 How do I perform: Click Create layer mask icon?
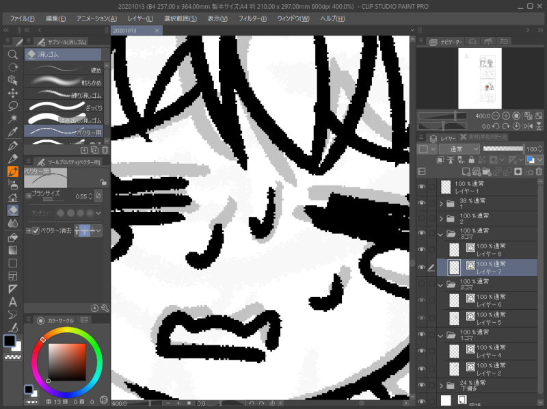(518, 172)
